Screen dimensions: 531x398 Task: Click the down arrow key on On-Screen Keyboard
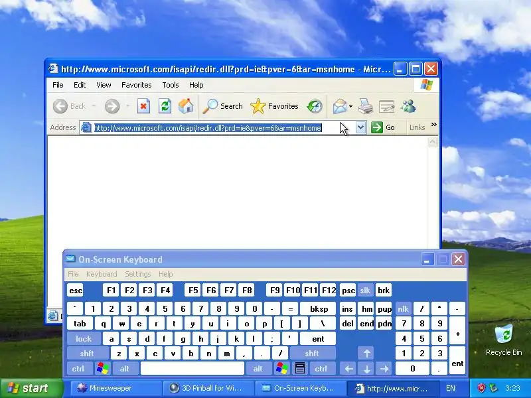367,369
